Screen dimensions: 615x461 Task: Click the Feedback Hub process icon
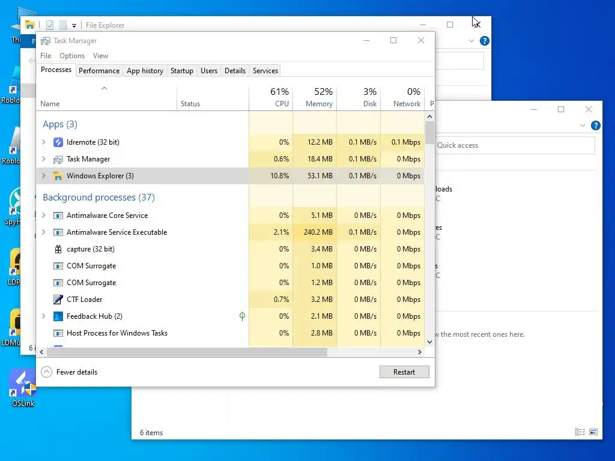58,316
